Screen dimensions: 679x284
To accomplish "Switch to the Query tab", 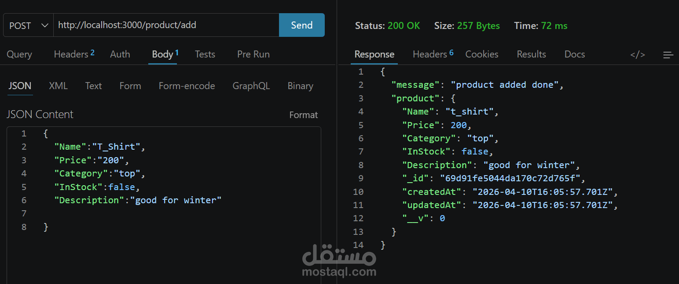I will click(19, 54).
